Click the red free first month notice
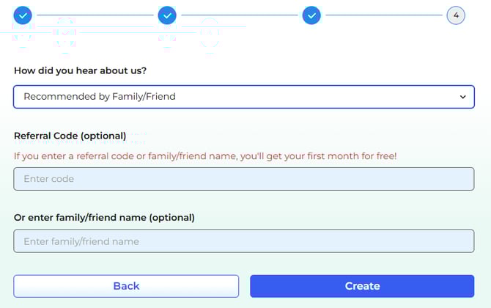The height and width of the screenshot is (308, 491). 204,156
